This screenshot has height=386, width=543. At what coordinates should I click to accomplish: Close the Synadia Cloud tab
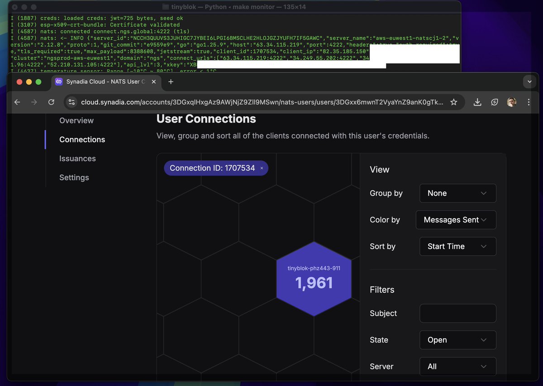tap(153, 82)
